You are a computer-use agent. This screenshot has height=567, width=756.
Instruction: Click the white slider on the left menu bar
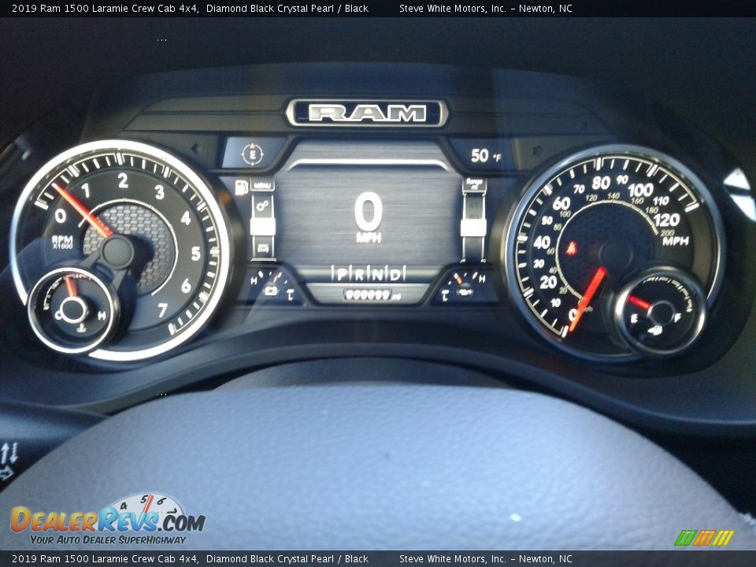tap(262, 227)
